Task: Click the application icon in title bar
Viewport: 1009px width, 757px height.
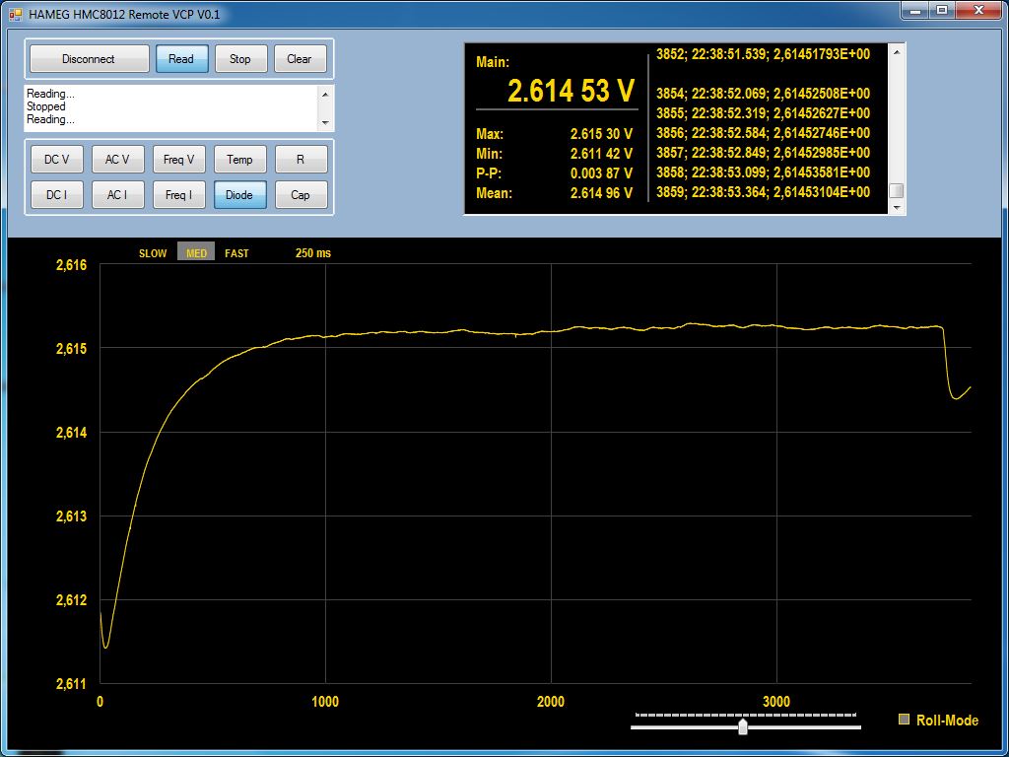Action: [15, 14]
